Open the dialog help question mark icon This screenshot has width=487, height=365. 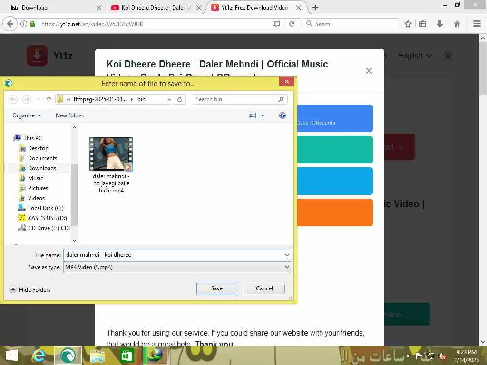(x=282, y=115)
